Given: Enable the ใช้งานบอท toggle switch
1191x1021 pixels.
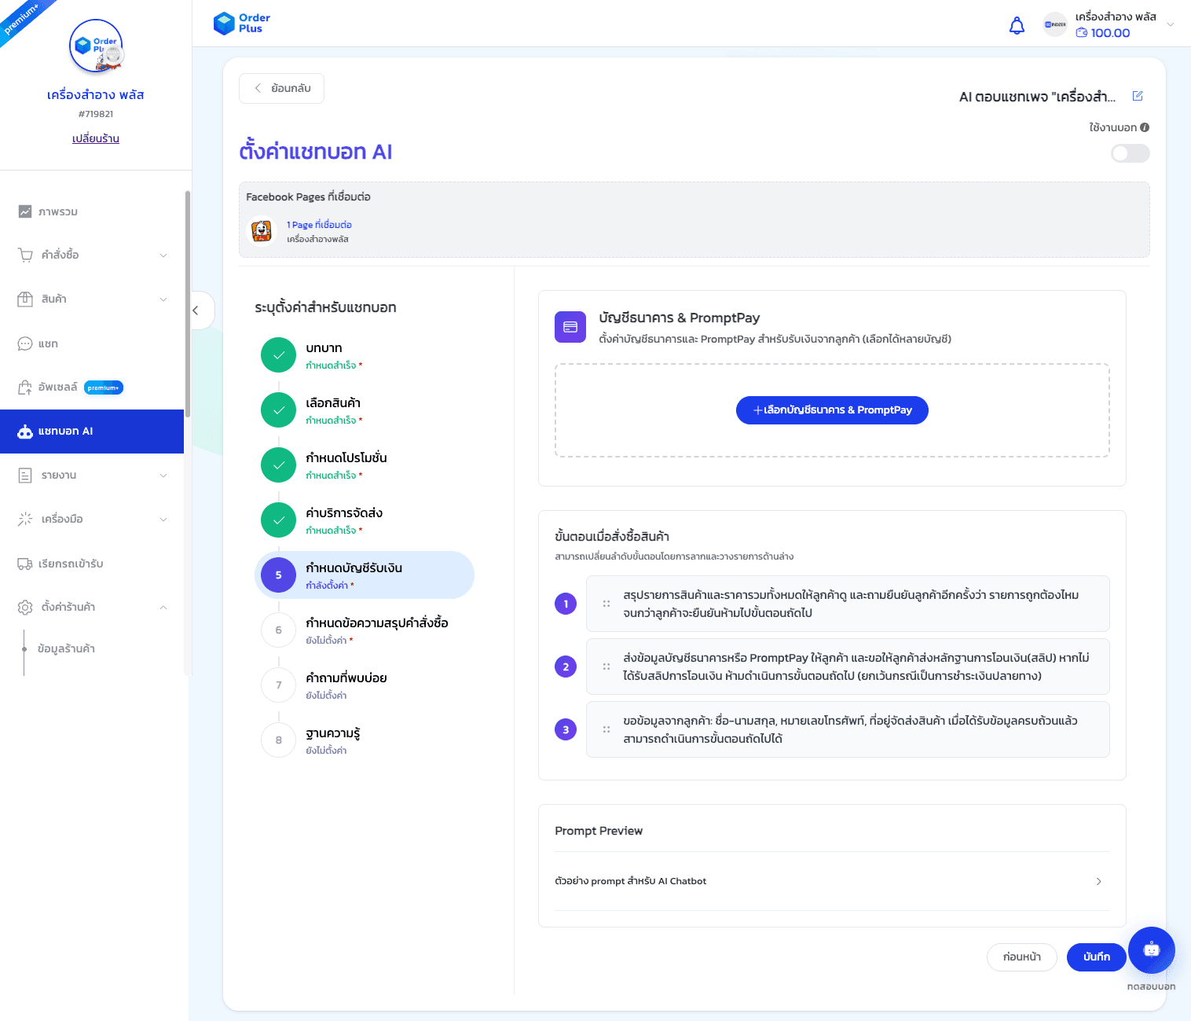Looking at the screenshot, I should [x=1130, y=153].
